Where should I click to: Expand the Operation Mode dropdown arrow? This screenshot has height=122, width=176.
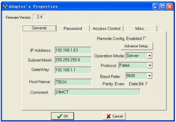coord(150,56)
